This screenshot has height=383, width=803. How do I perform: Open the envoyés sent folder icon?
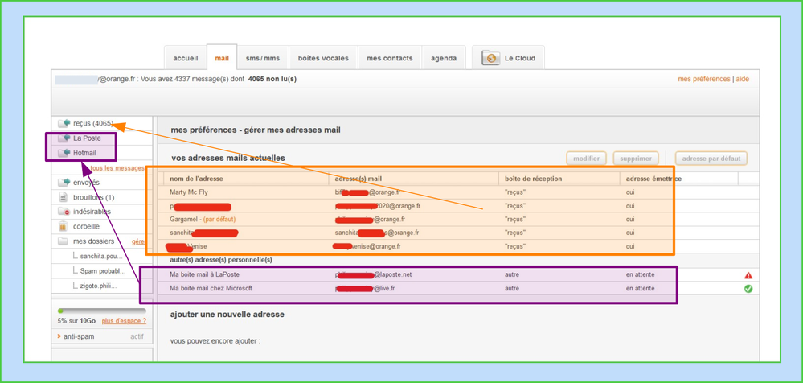click(64, 183)
